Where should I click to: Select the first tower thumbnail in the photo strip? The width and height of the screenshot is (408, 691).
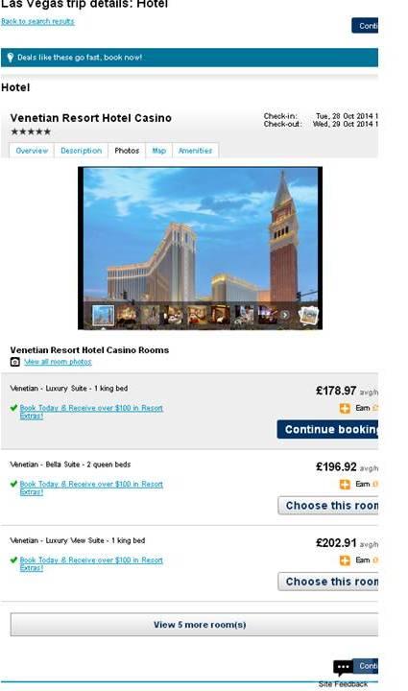103,315
